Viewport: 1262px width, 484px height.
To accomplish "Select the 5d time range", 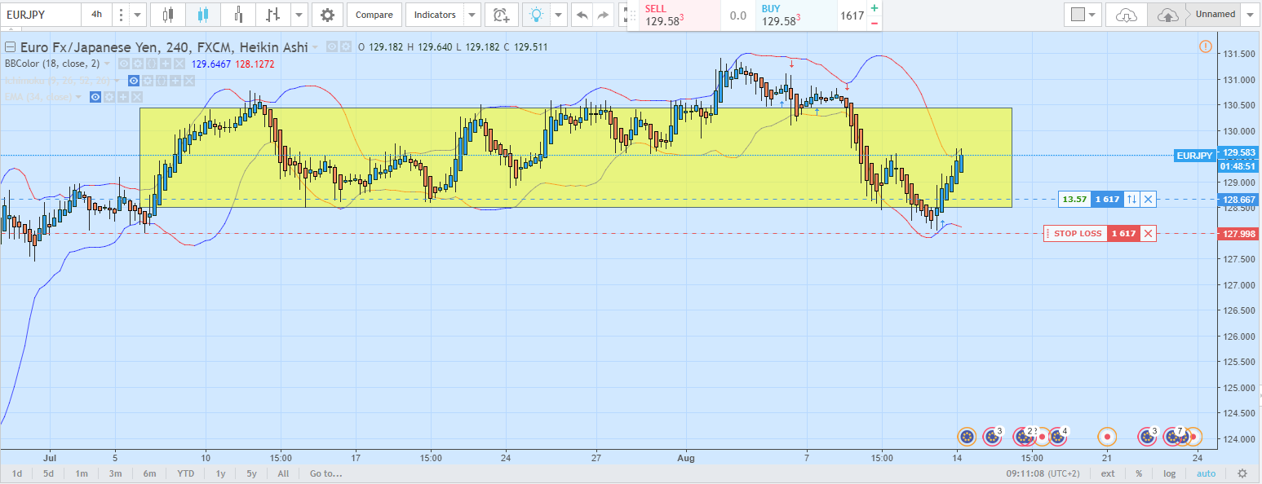I will [48, 473].
